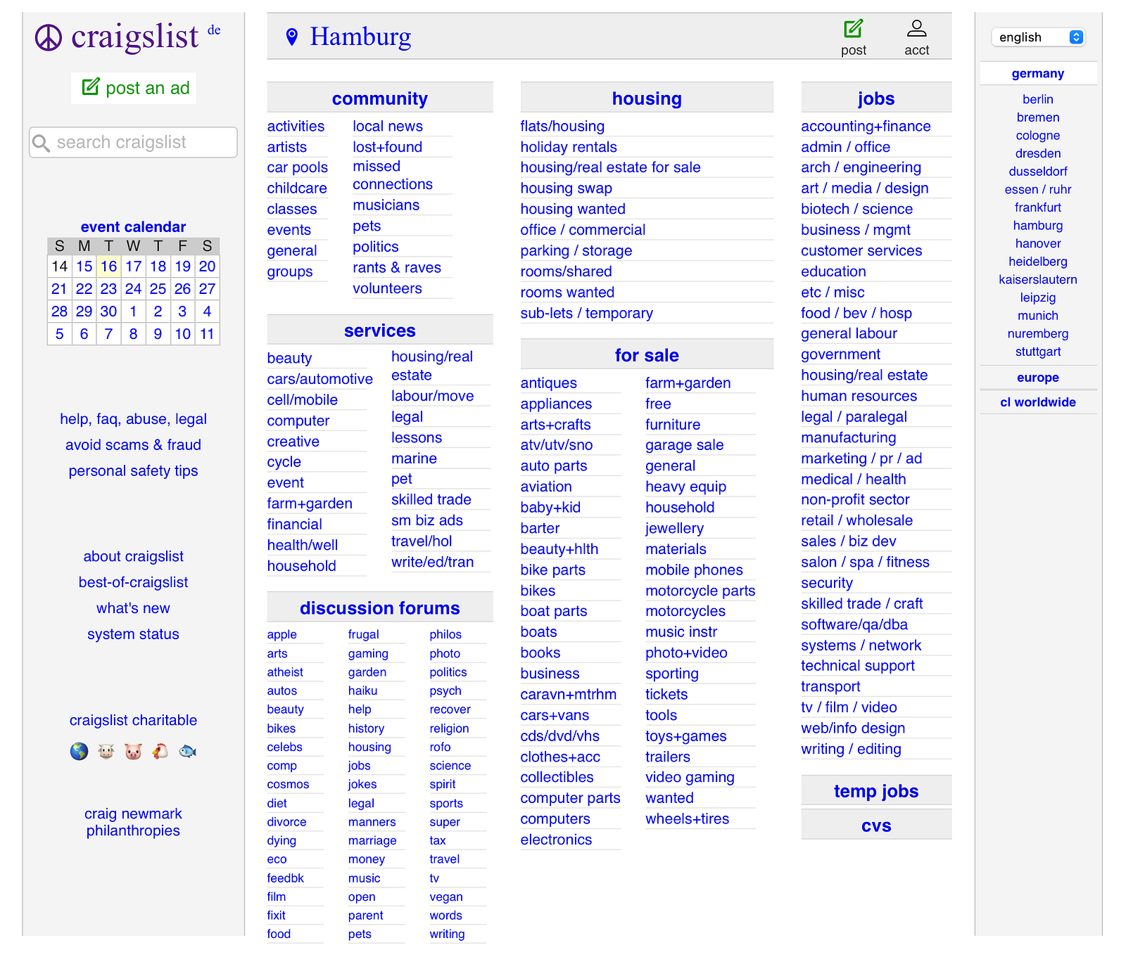
Task: Open the berlin city link
Action: coord(1037,99)
